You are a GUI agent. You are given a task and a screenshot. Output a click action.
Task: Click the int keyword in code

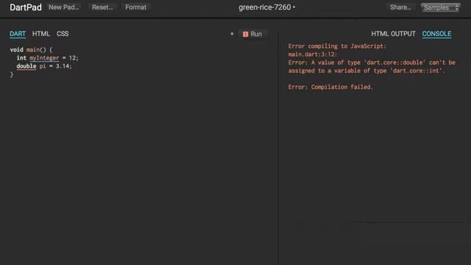pyautogui.click(x=21, y=58)
